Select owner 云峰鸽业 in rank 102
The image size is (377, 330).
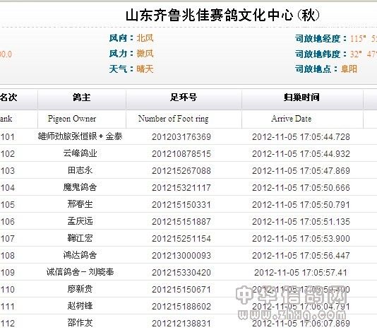tap(80, 153)
